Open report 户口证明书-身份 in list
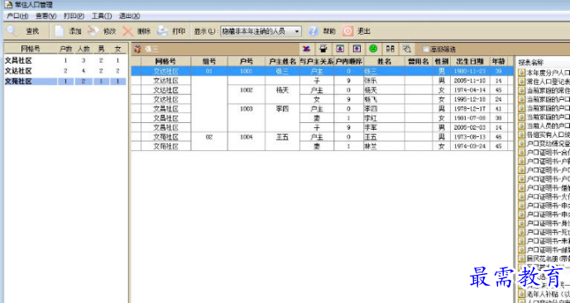Viewport: 570px width, 303px height. click(x=548, y=223)
